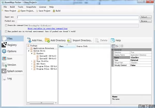Open the Help menu
Screen dimensions: 155x108
(51, 7)
